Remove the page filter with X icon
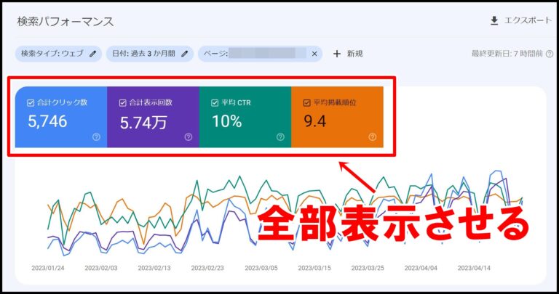The height and width of the screenshot is (294, 559). tap(314, 54)
